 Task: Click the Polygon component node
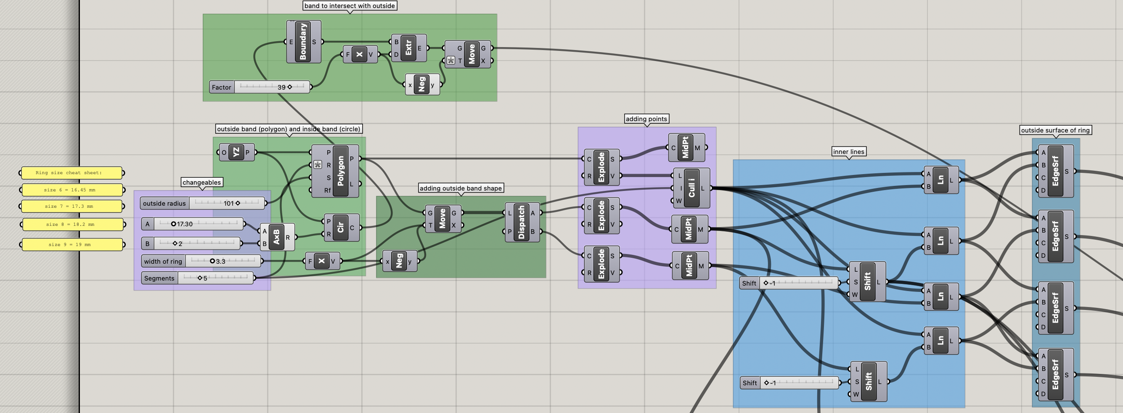coord(340,171)
